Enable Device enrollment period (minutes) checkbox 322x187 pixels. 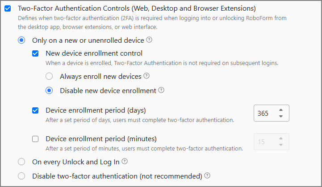[x=35, y=138]
